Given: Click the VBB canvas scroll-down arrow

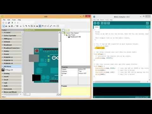Looking at the screenshot, I should pyautogui.click(x=60, y=94).
